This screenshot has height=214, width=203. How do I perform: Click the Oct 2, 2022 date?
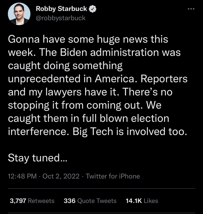61,176
